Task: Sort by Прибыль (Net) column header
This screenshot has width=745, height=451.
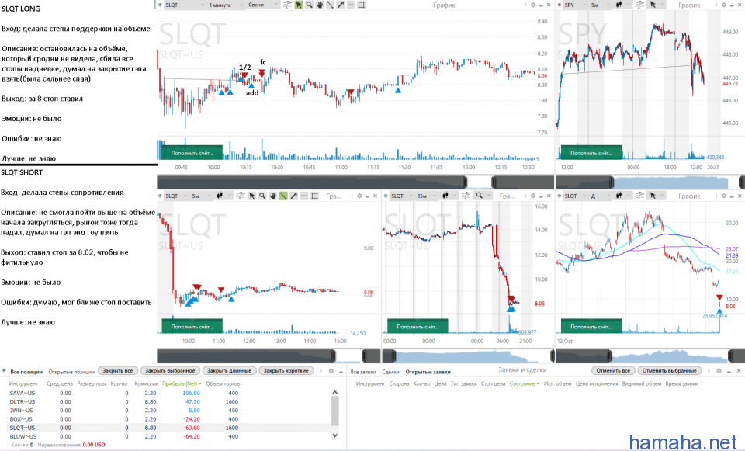Action: click(181, 383)
